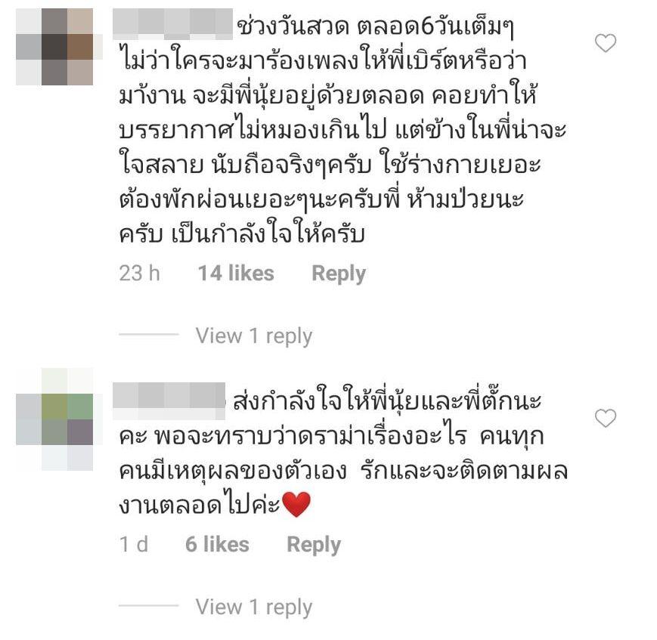This screenshot has width=657, height=640.
Task: Show who gave 14 likes
Action: pos(236,273)
